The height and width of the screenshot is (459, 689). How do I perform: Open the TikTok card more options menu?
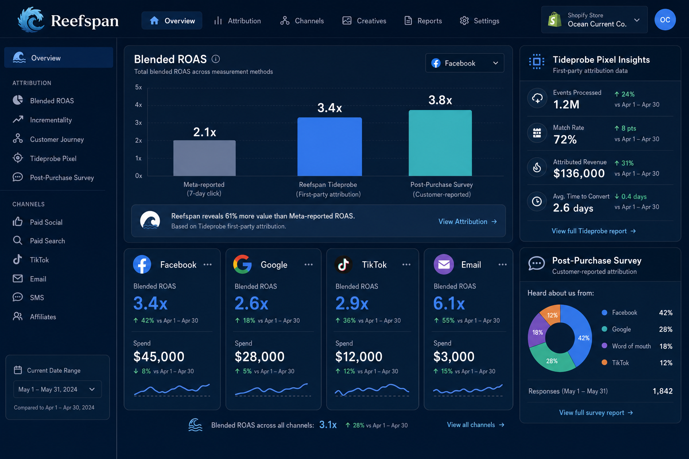[406, 264]
